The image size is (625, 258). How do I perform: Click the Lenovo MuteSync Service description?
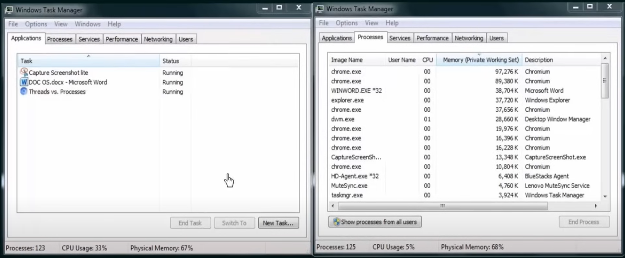[557, 186]
